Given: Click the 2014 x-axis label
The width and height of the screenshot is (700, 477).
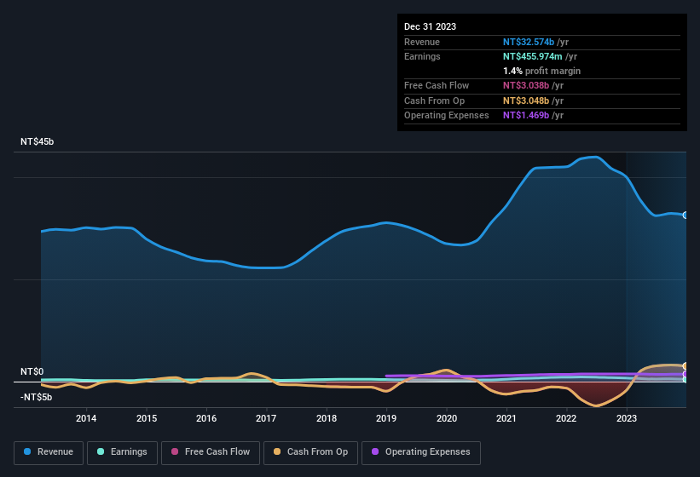Looking at the screenshot, I should 86,418.
